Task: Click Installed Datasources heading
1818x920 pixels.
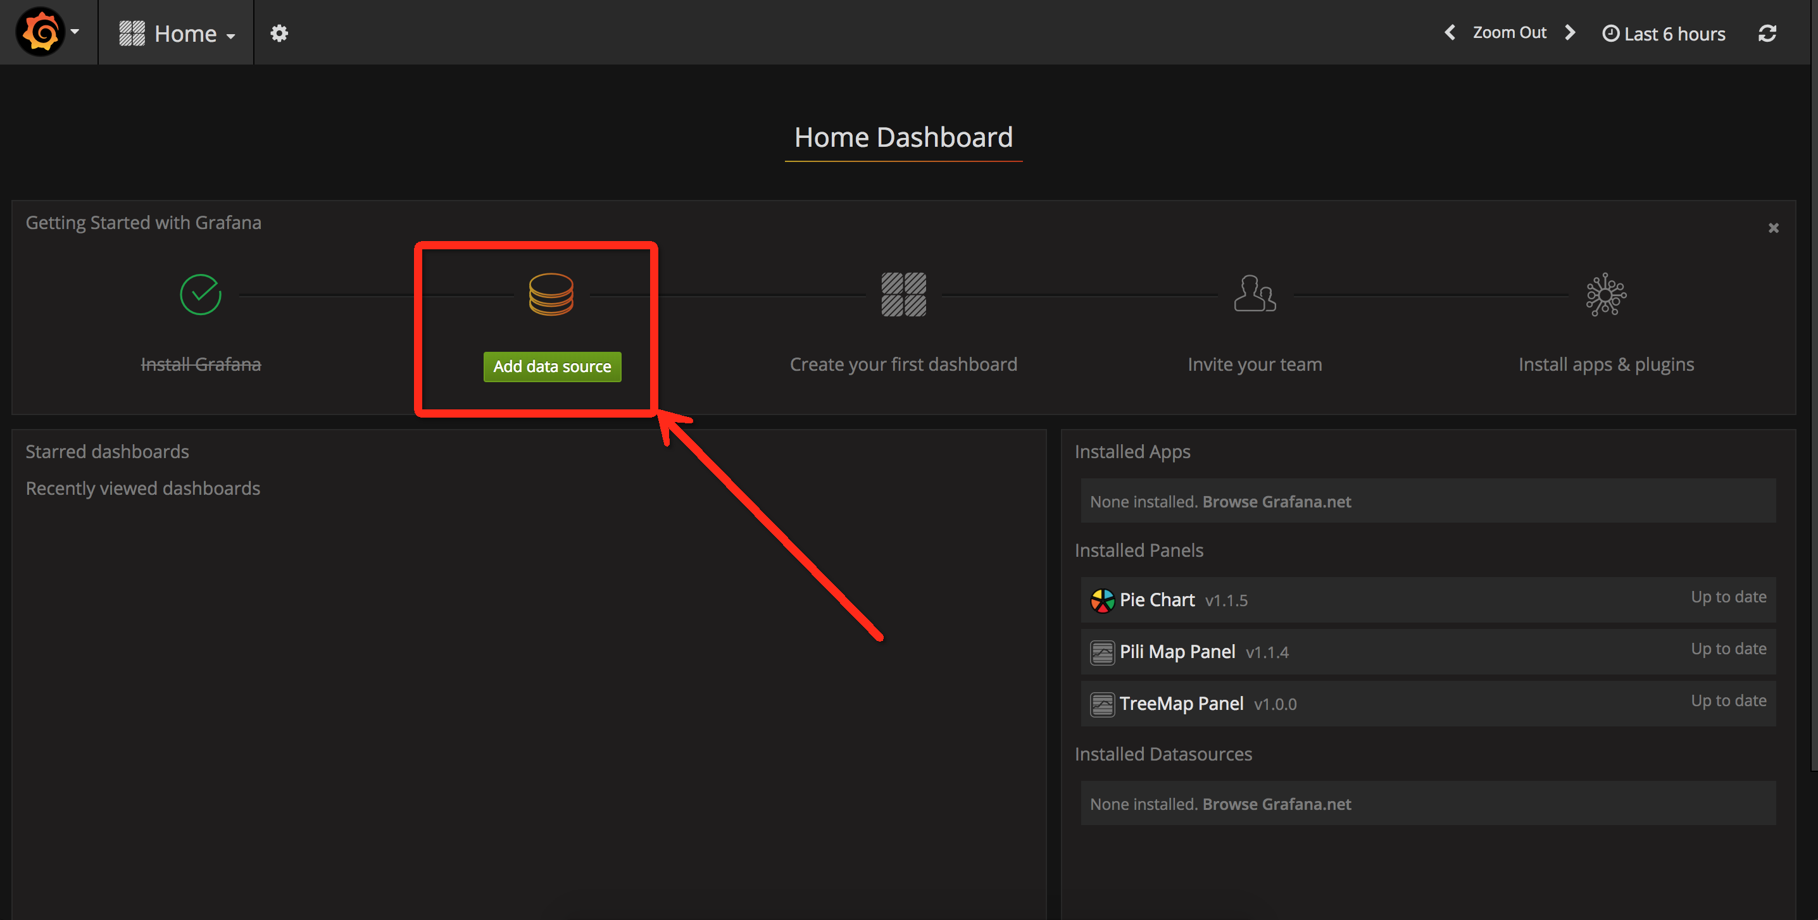Action: click(1163, 754)
